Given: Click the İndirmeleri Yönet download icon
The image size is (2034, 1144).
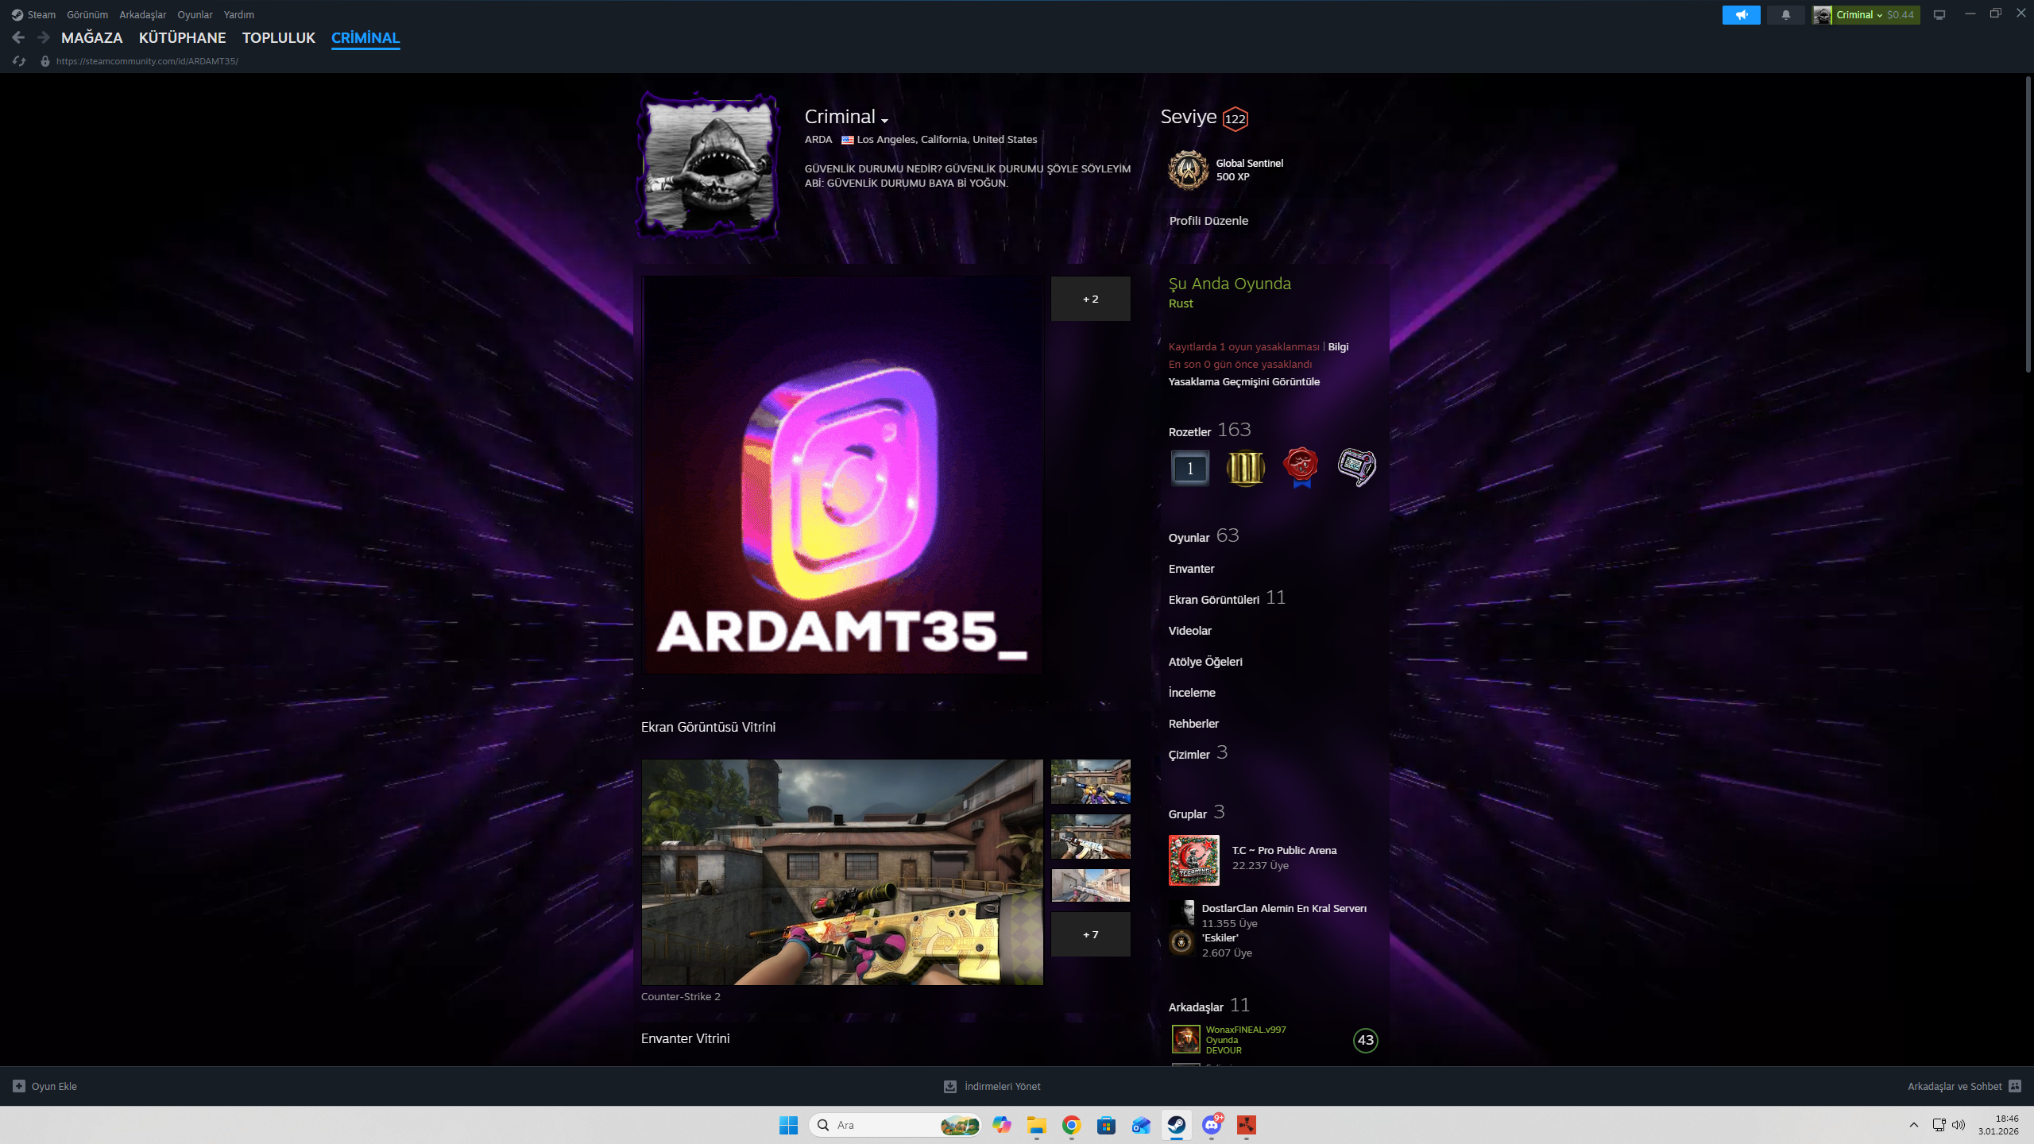Looking at the screenshot, I should click(x=949, y=1086).
